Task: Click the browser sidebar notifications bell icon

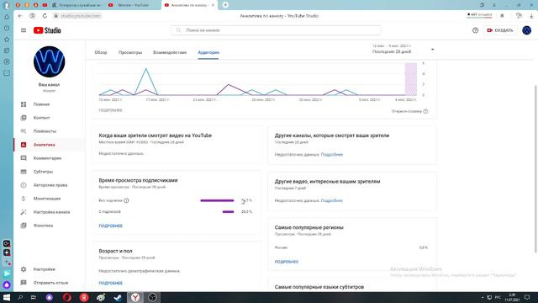Action: point(7,17)
